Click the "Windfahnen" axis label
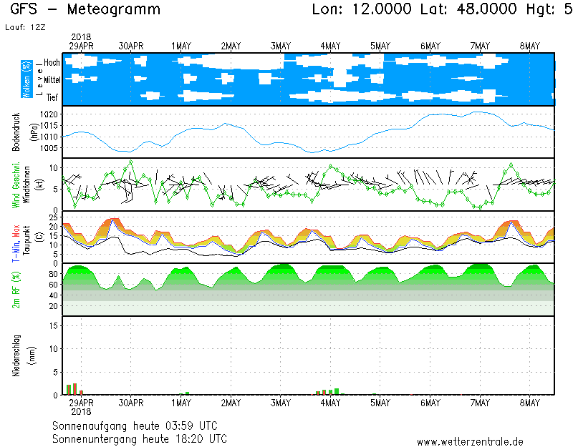The width and height of the screenshot is (573, 447). [27, 185]
